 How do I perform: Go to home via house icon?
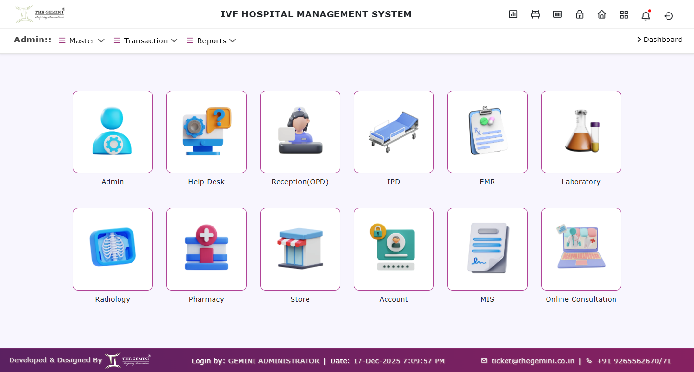coord(601,14)
